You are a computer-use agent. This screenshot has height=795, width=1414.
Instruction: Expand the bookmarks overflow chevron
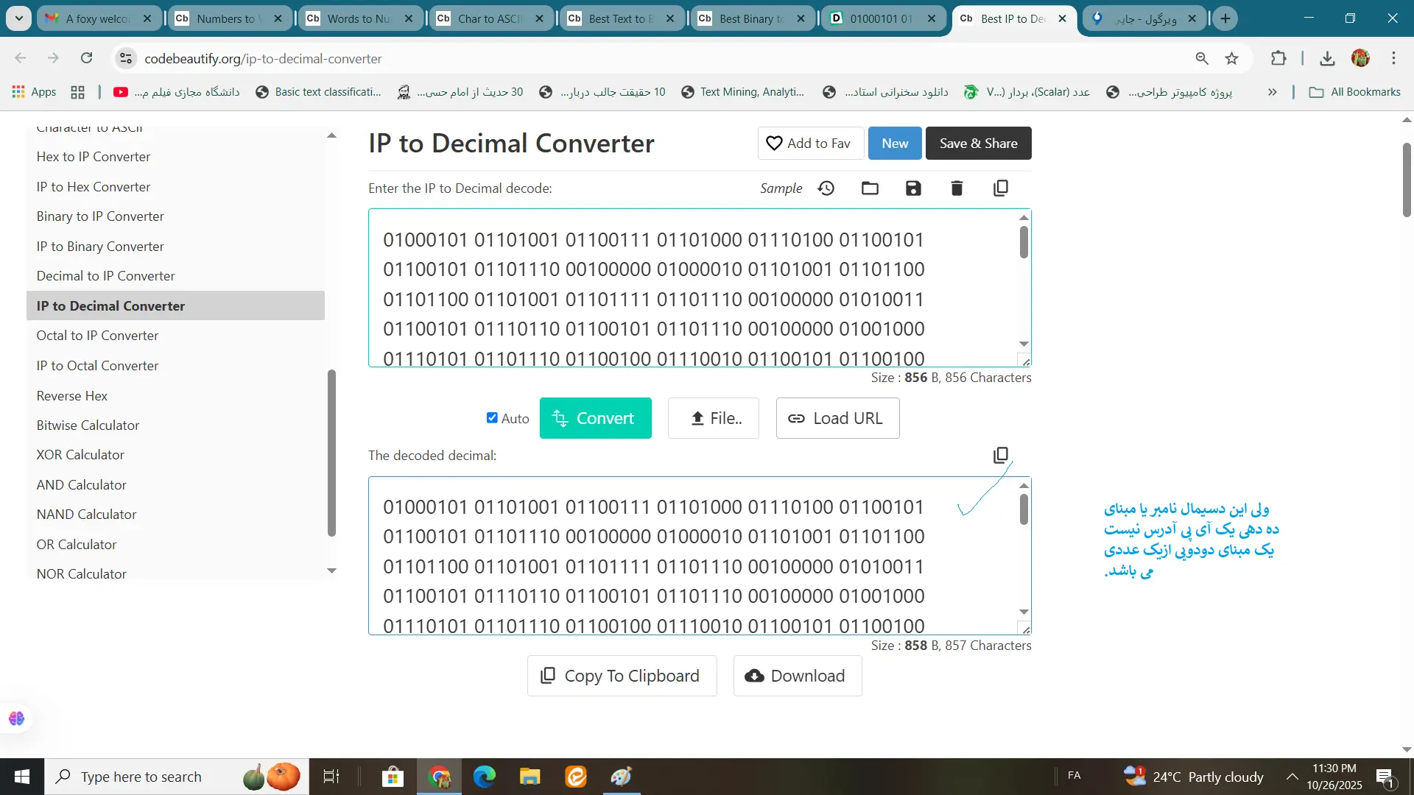coord(1272,92)
